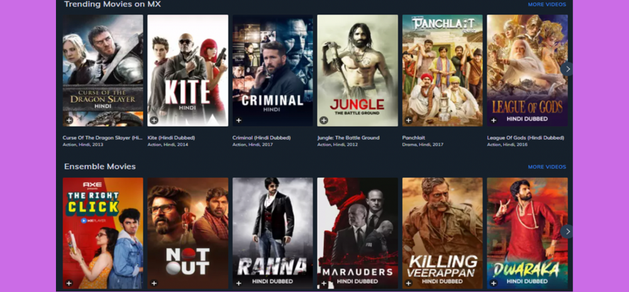629x292 pixels.
Task: Open the Marauders movie poster
Action: pos(357,233)
